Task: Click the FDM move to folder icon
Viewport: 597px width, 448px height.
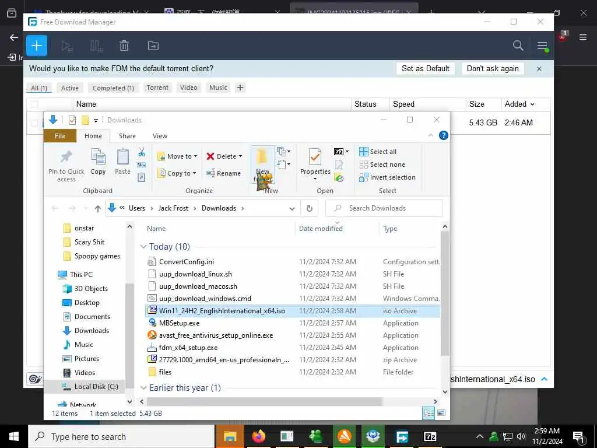Action: click(153, 45)
